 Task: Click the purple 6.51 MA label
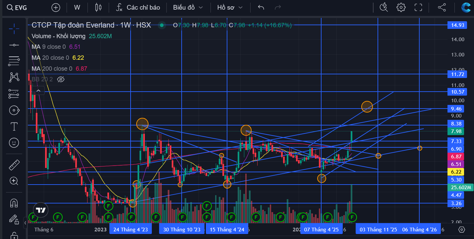(x=455, y=164)
